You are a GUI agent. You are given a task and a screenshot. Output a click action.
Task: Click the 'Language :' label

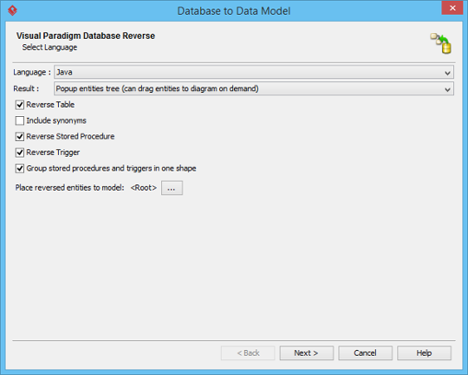click(32, 72)
